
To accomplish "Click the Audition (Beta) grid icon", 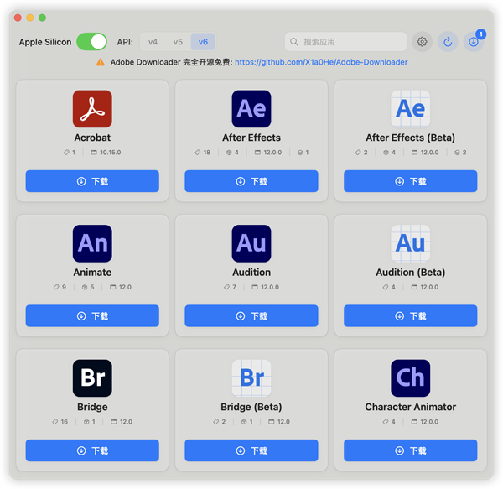I will click(410, 243).
